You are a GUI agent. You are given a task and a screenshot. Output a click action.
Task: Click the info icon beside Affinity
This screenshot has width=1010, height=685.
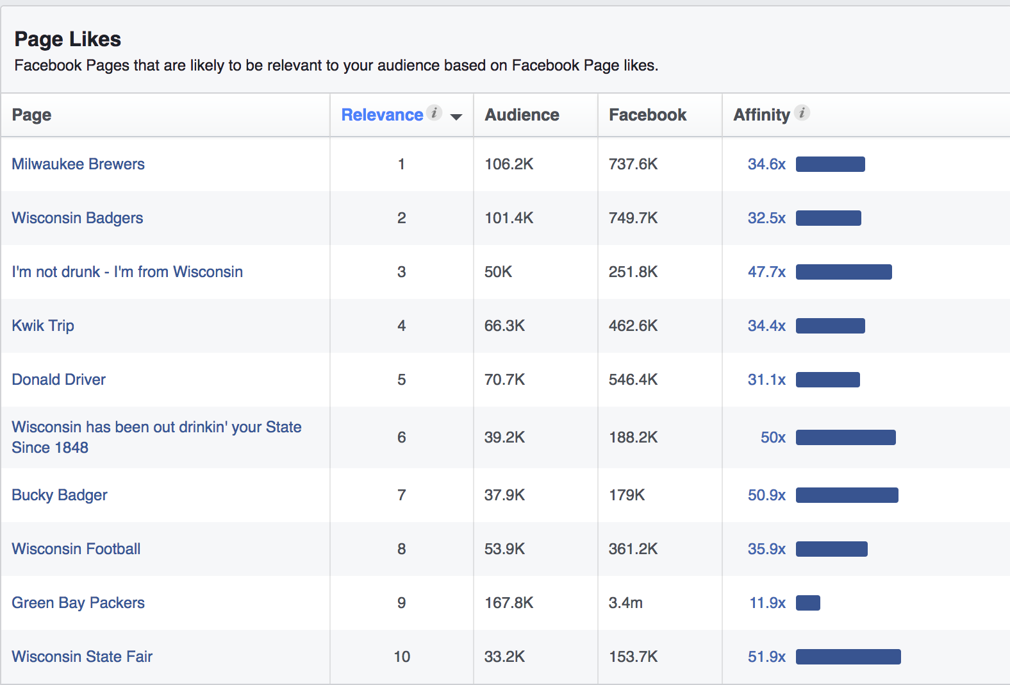[802, 113]
